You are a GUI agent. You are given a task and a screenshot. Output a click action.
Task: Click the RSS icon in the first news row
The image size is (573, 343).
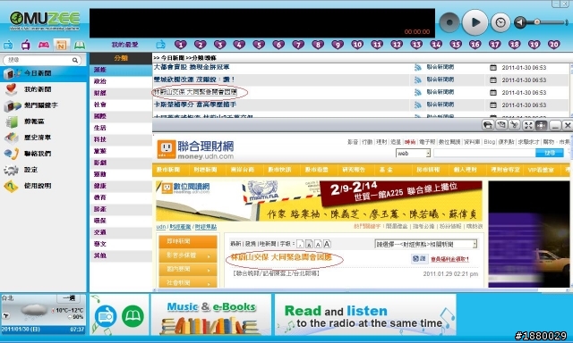(x=417, y=67)
